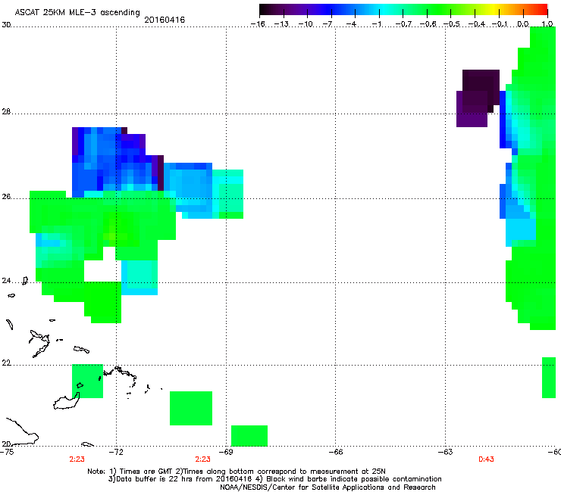Screen dimensions: 561x492
Task: Click the -0.4 colorbar label
Action: (477, 24)
